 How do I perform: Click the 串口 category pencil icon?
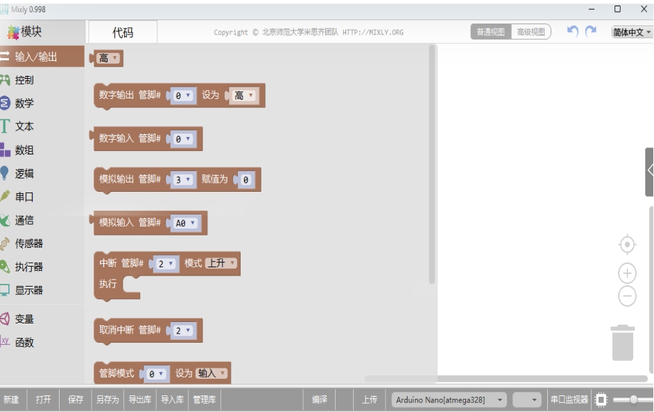pyautogui.click(x=5, y=197)
